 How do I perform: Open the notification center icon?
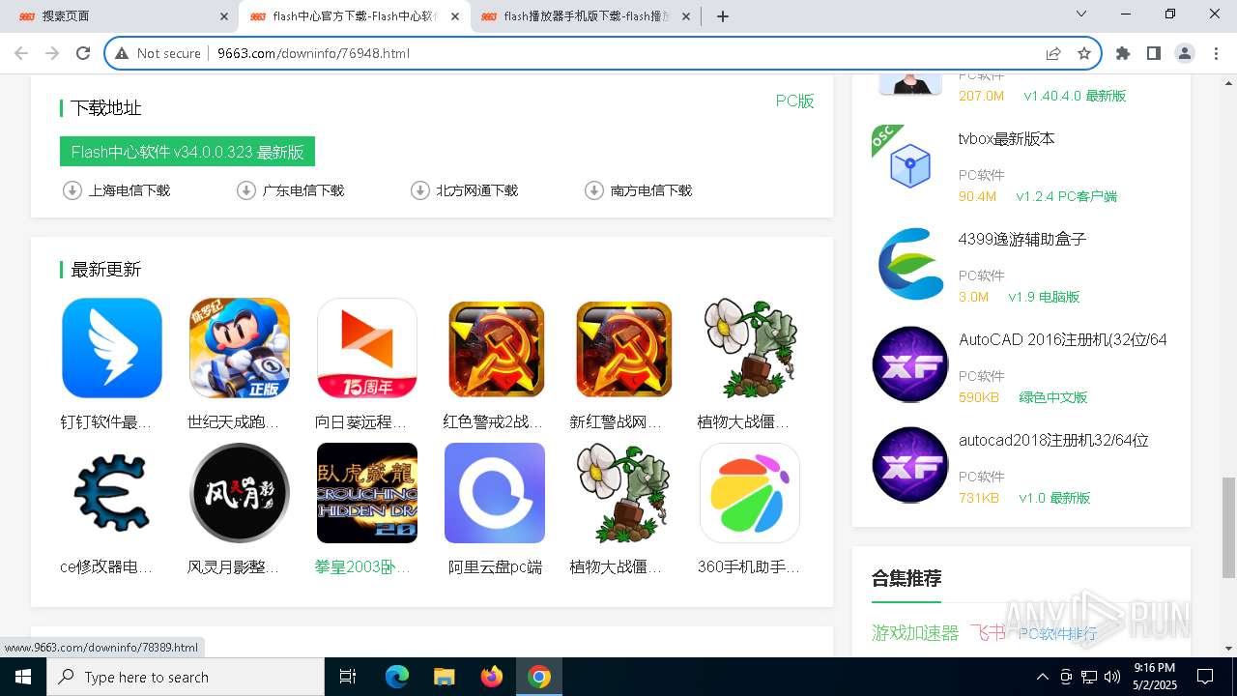click(1205, 677)
